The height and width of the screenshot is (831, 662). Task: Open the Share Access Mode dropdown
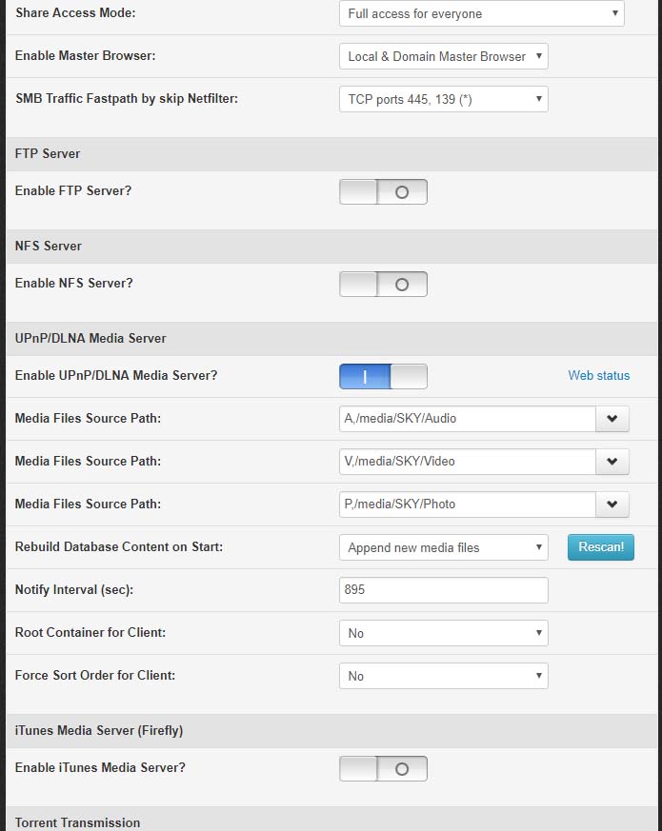(481, 14)
